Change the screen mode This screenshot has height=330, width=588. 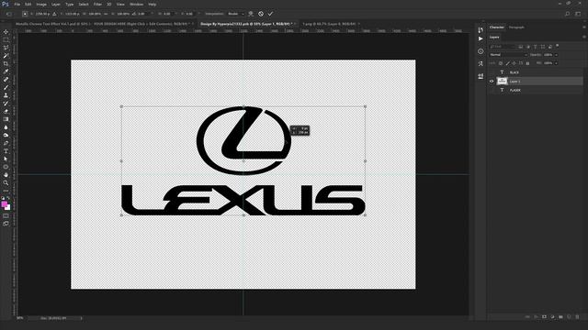click(x=6, y=224)
